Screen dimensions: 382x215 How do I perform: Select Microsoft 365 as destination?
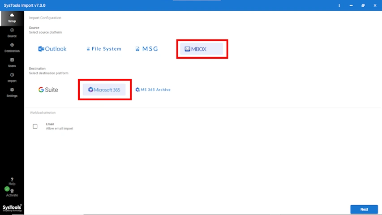[104, 90]
